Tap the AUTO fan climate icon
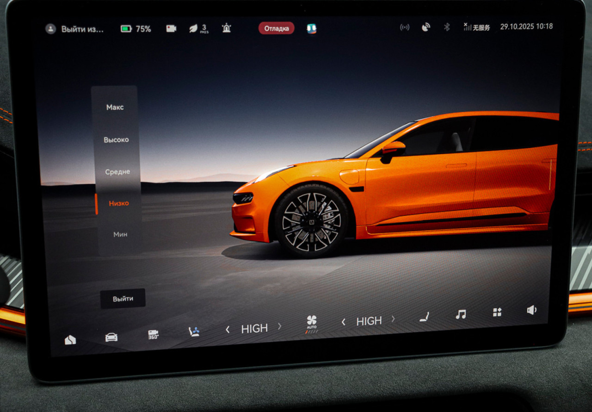This screenshot has height=412, width=592. pyautogui.click(x=312, y=322)
